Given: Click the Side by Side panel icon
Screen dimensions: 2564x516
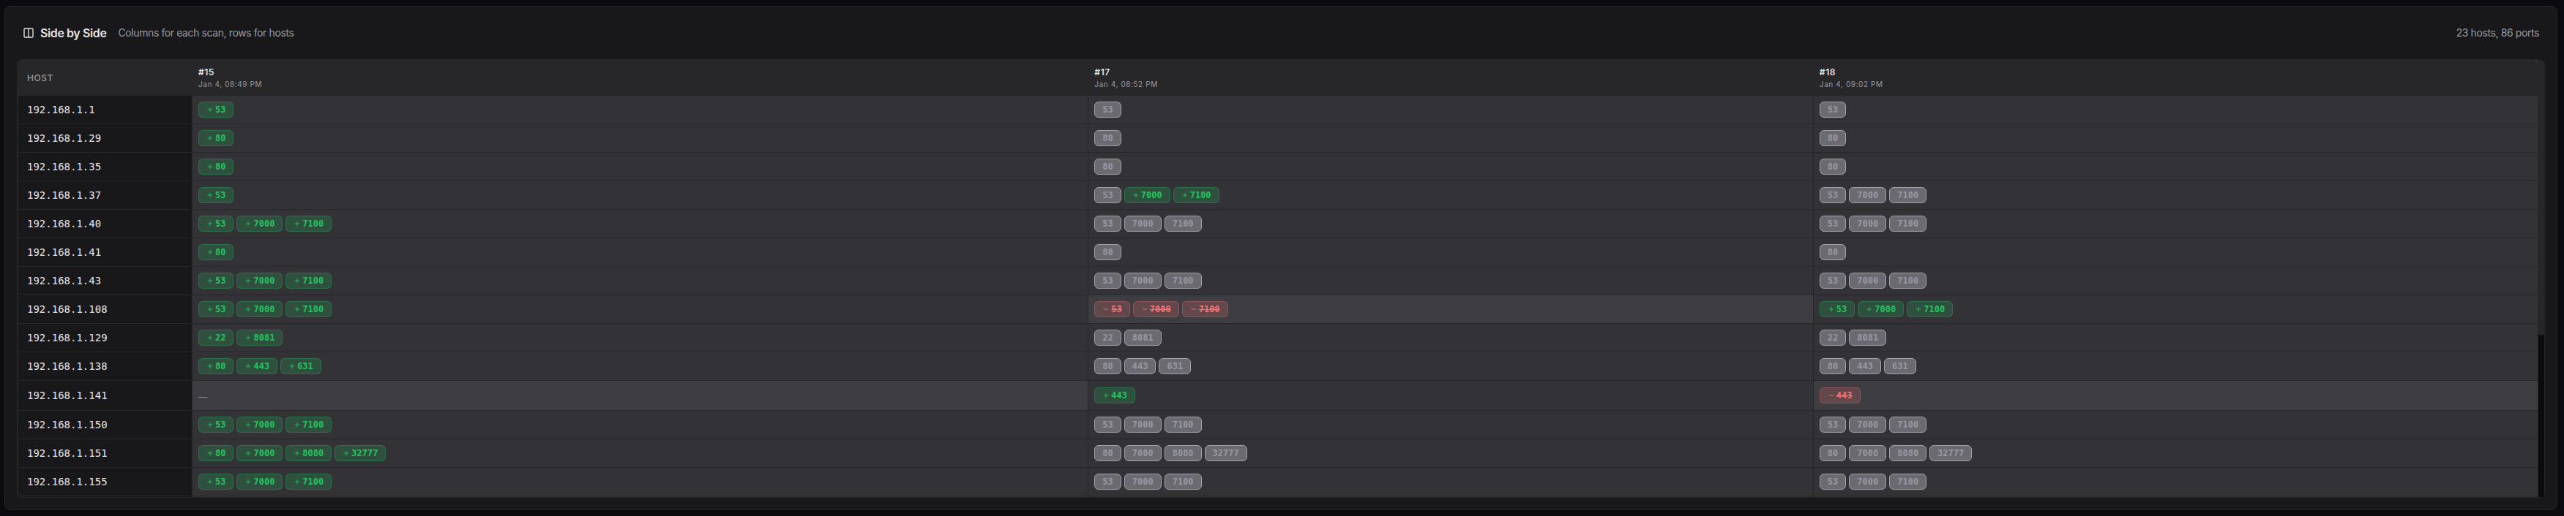Looking at the screenshot, I should [x=29, y=33].
